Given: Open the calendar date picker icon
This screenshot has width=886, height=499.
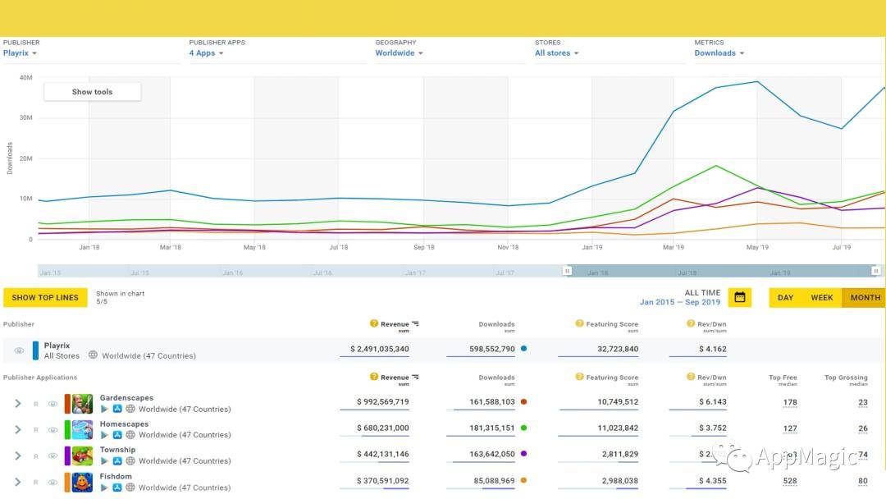Looking at the screenshot, I should (x=740, y=297).
